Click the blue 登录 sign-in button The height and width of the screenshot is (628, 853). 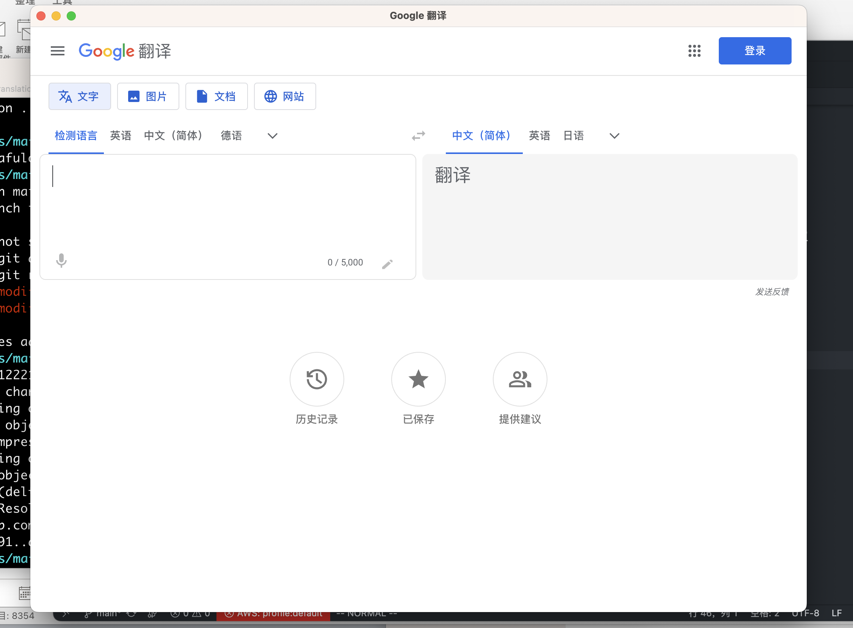(x=754, y=51)
